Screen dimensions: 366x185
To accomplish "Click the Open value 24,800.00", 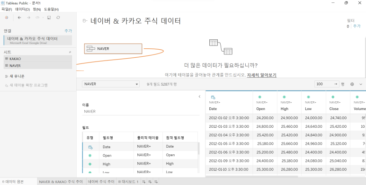I will coord(265,127).
